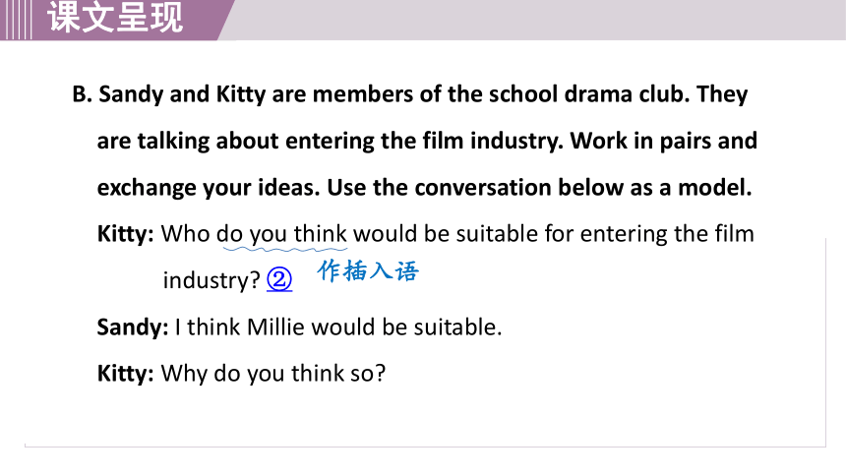The width and height of the screenshot is (846, 476).
Task: Click the phrase exchange your ideas
Action: [209, 188]
